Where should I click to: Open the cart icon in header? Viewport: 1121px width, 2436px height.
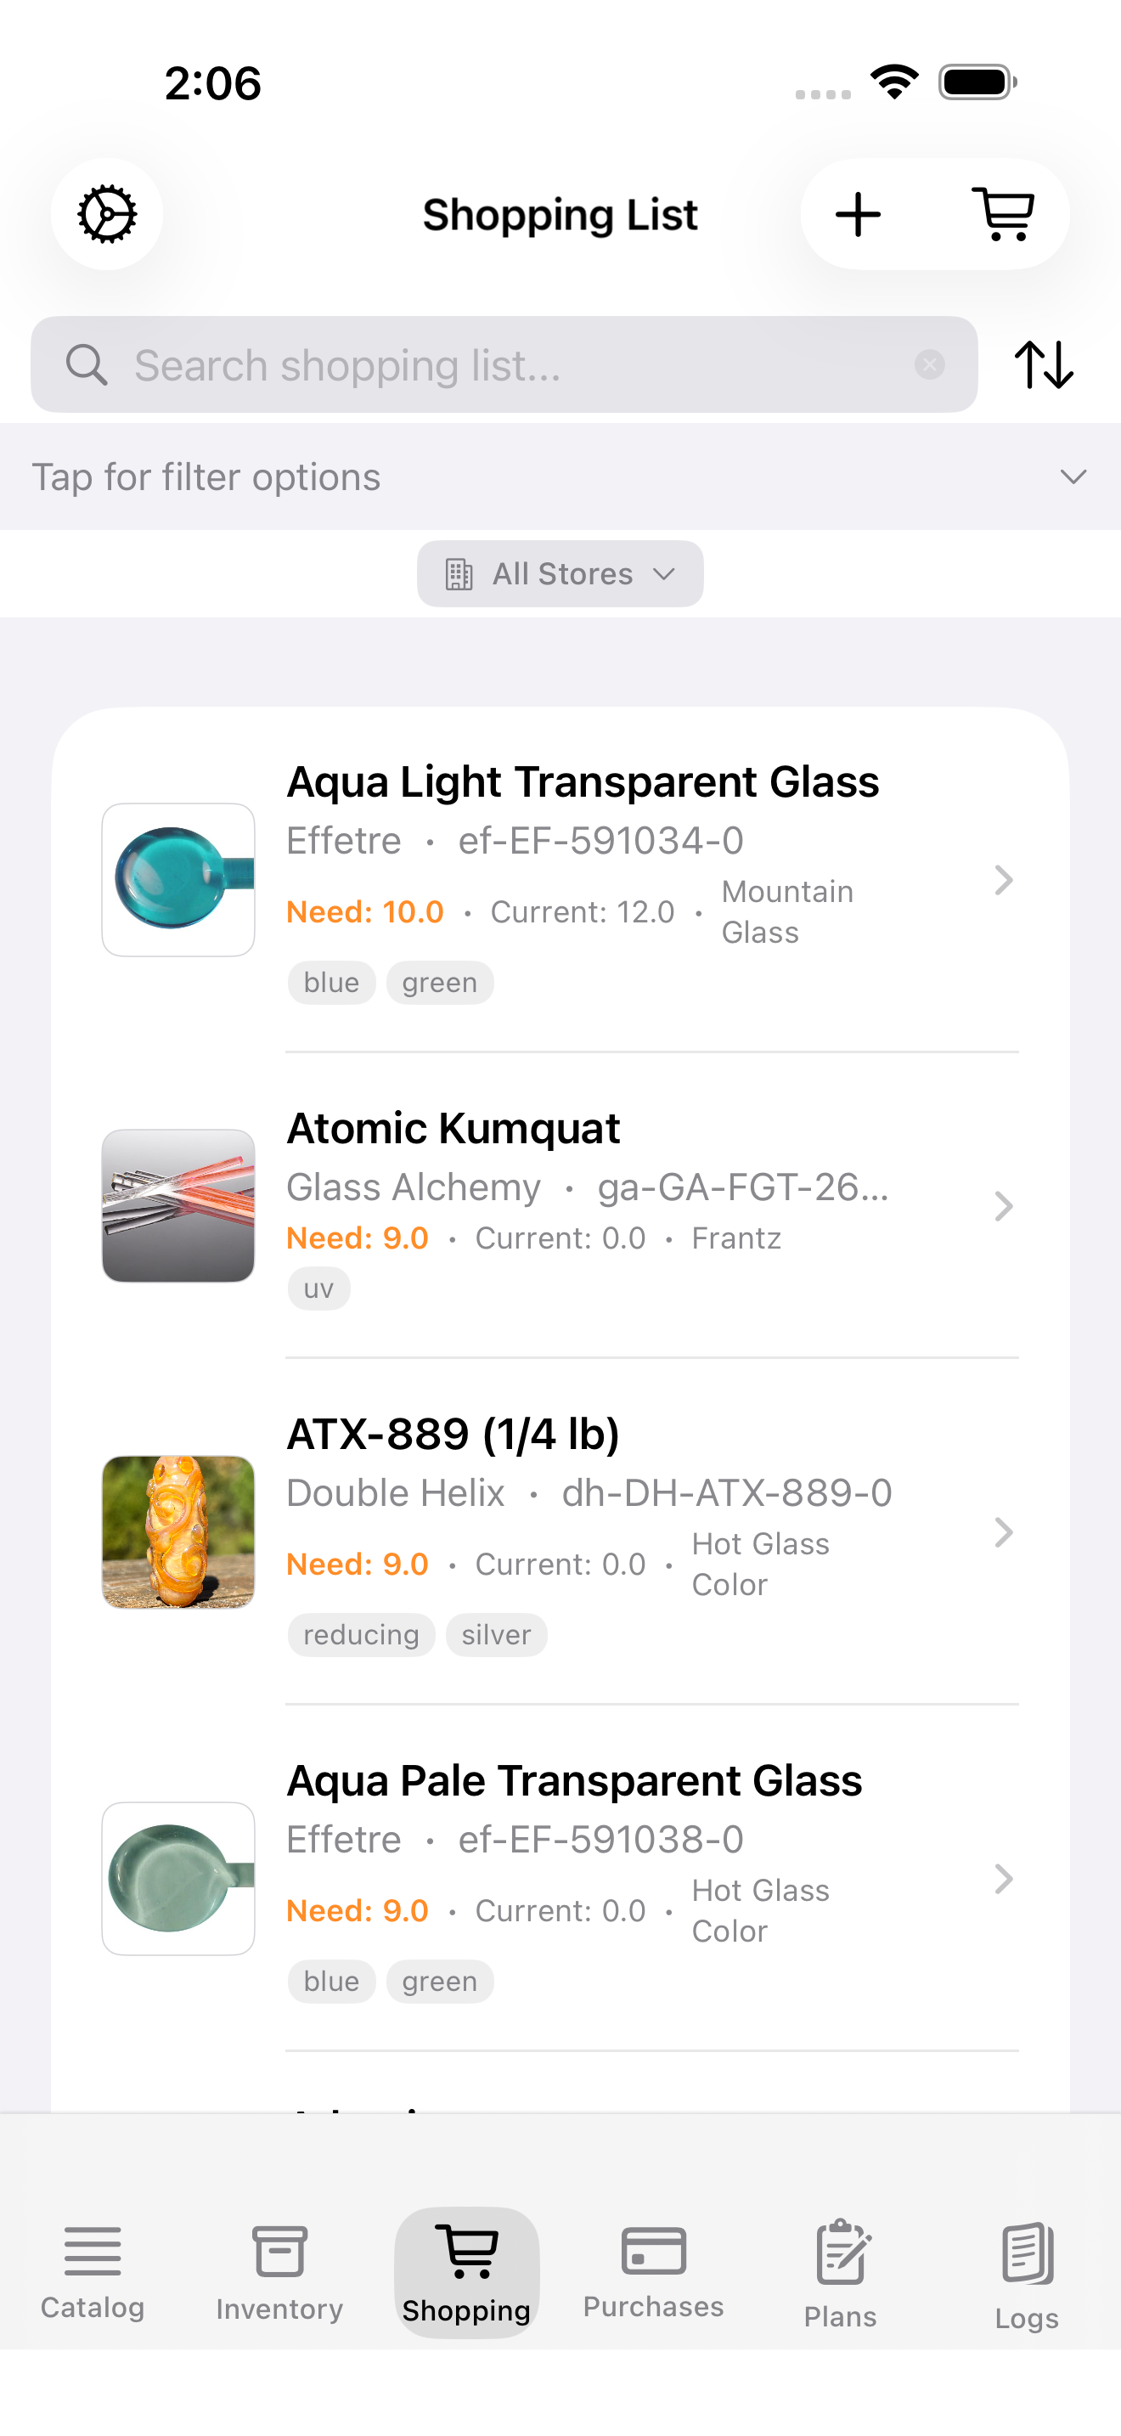click(1003, 215)
